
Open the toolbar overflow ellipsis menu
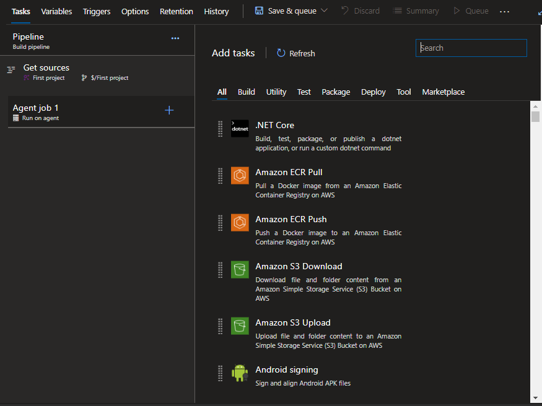click(x=504, y=11)
